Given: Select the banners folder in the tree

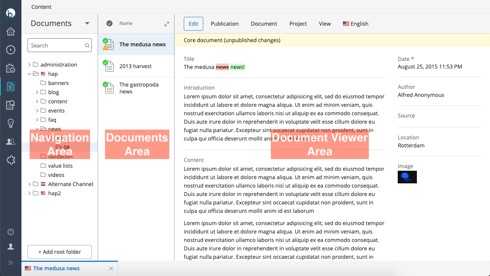Looking at the screenshot, I should tap(59, 83).
